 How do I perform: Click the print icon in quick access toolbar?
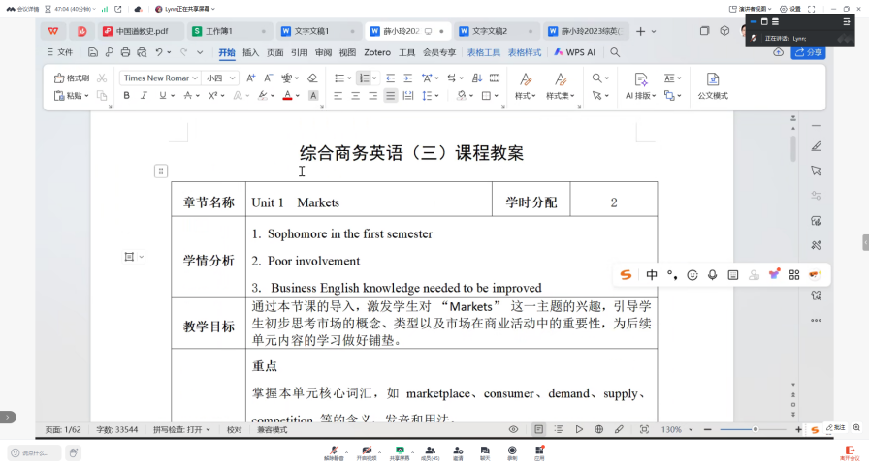(126, 52)
